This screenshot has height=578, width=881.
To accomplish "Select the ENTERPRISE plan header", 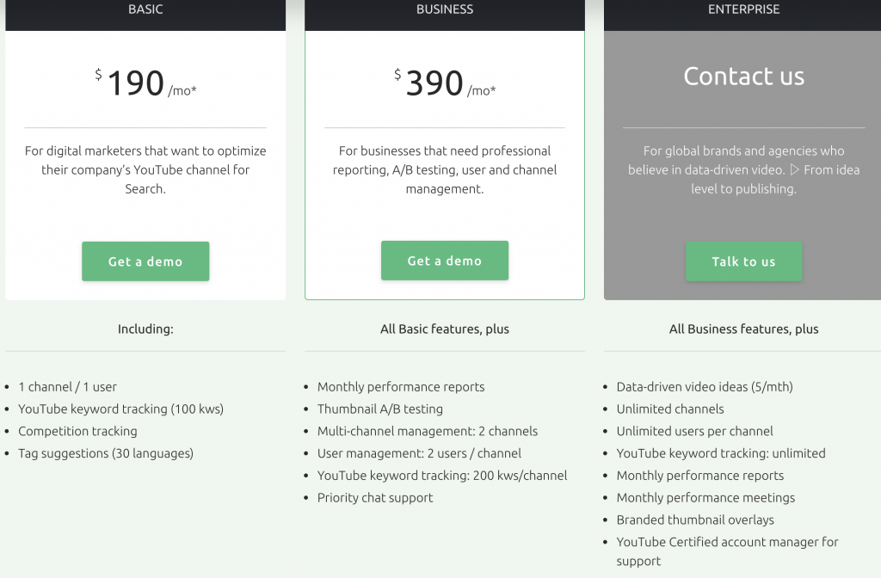I will pos(743,9).
